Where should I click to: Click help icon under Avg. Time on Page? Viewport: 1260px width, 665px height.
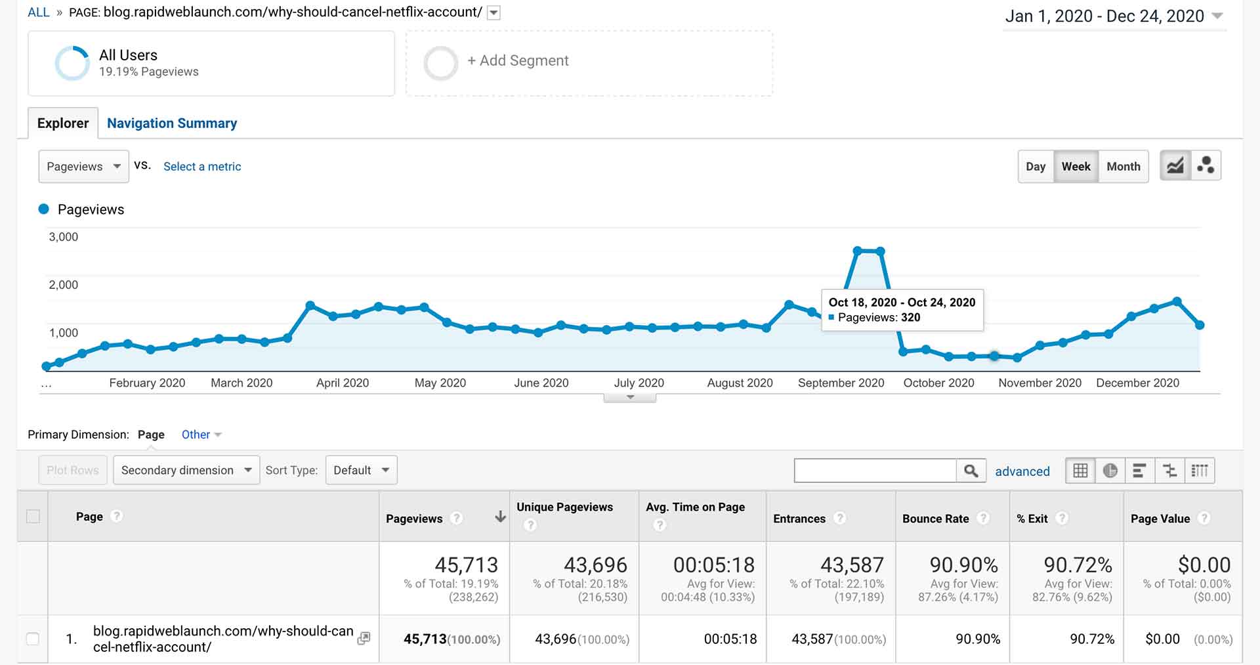(x=660, y=525)
